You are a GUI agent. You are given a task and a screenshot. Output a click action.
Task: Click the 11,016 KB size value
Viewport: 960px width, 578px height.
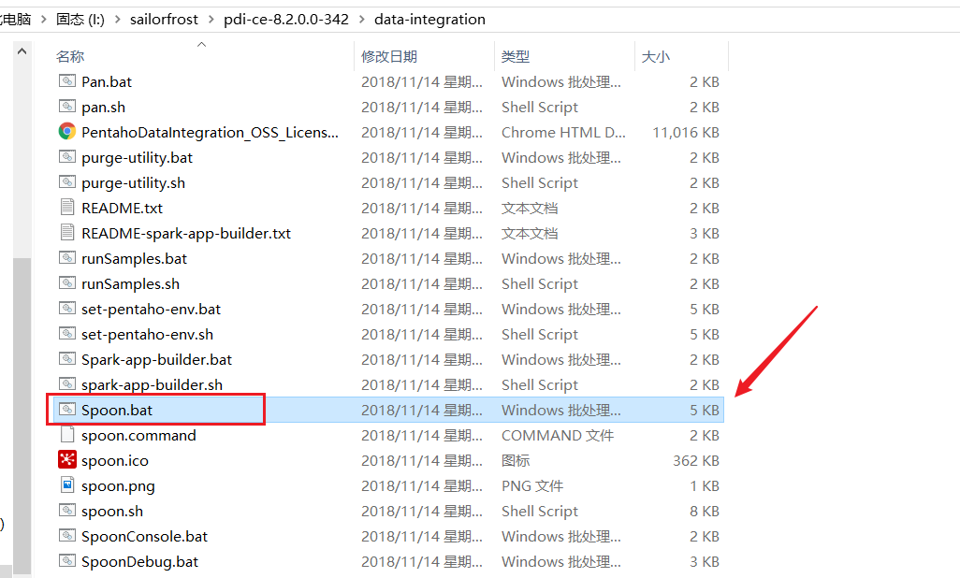click(686, 132)
